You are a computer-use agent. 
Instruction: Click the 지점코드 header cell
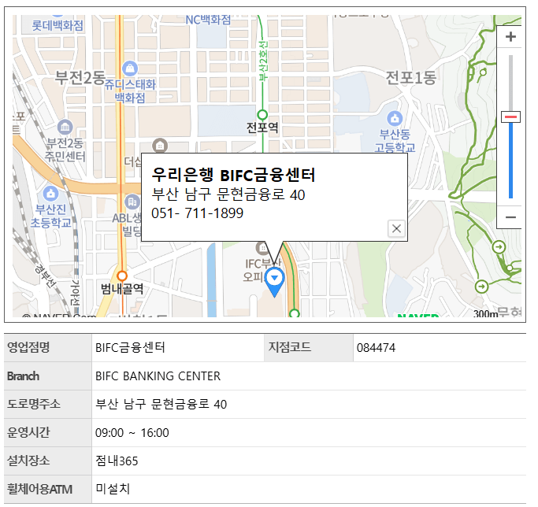(x=309, y=347)
